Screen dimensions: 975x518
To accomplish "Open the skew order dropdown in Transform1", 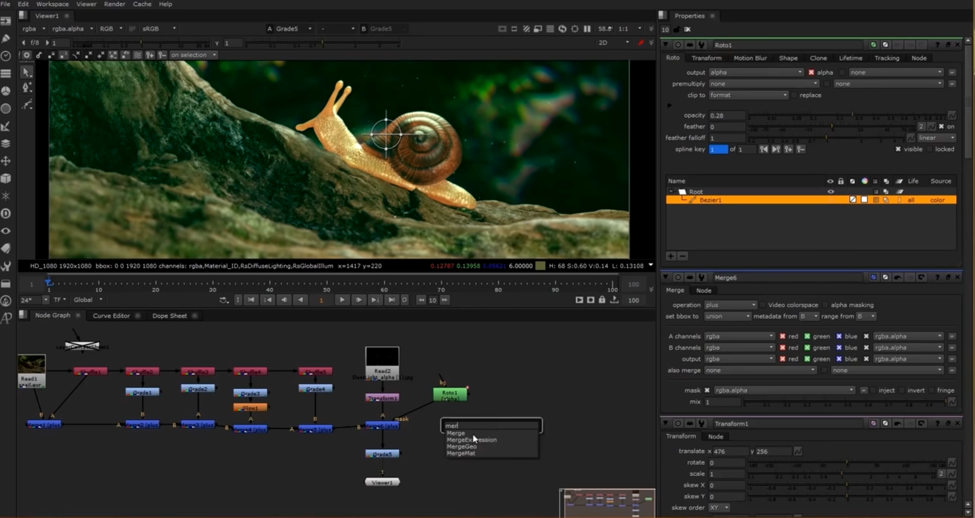I will click(x=719, y=508).
